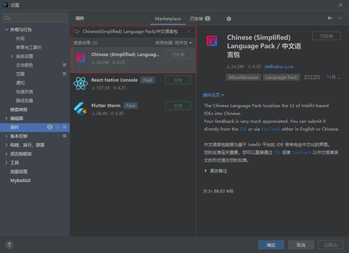Screen dimensions: 349x253
Task: Click the Language Pack tag
Action: point(281,77)
